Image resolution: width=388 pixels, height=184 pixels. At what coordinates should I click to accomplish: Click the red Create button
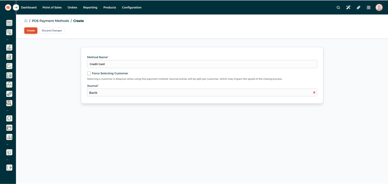pyautogui.click(x=31, y=30)
